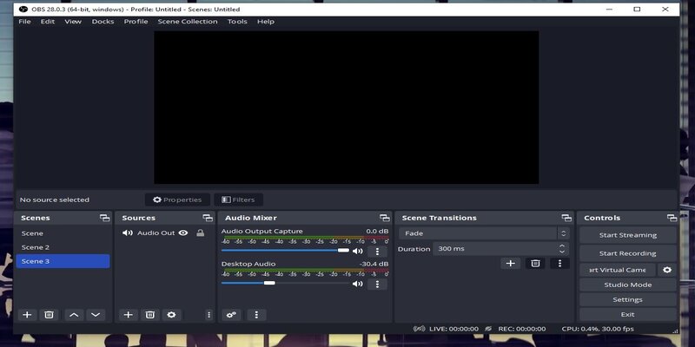Select Scene 3 in the list
Viewport: 695px width, 347px height.
63,261
